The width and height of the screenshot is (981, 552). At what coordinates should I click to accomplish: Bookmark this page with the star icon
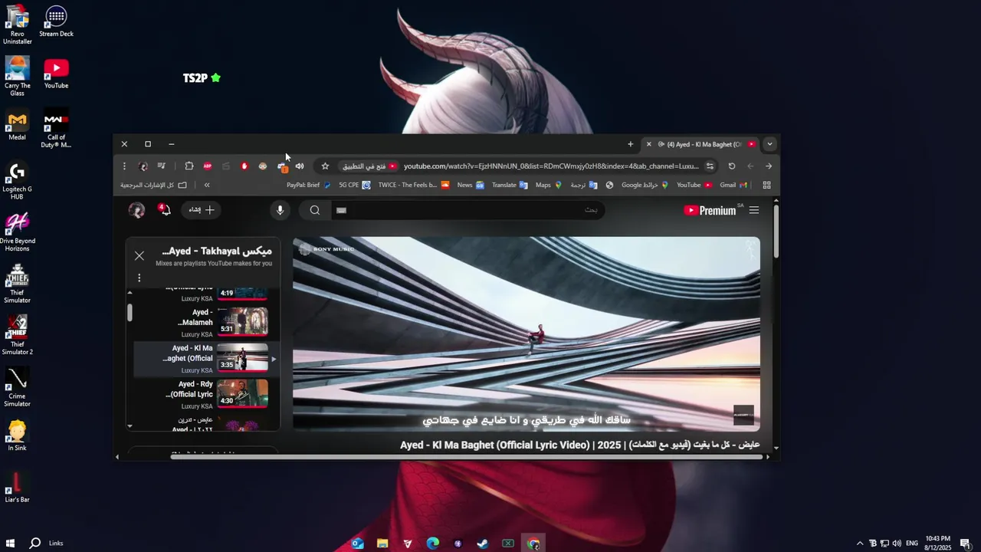[325, 166]
